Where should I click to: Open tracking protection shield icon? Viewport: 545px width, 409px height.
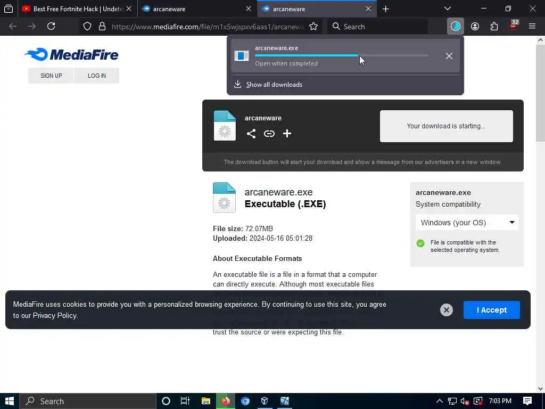(x=87, y=27)
